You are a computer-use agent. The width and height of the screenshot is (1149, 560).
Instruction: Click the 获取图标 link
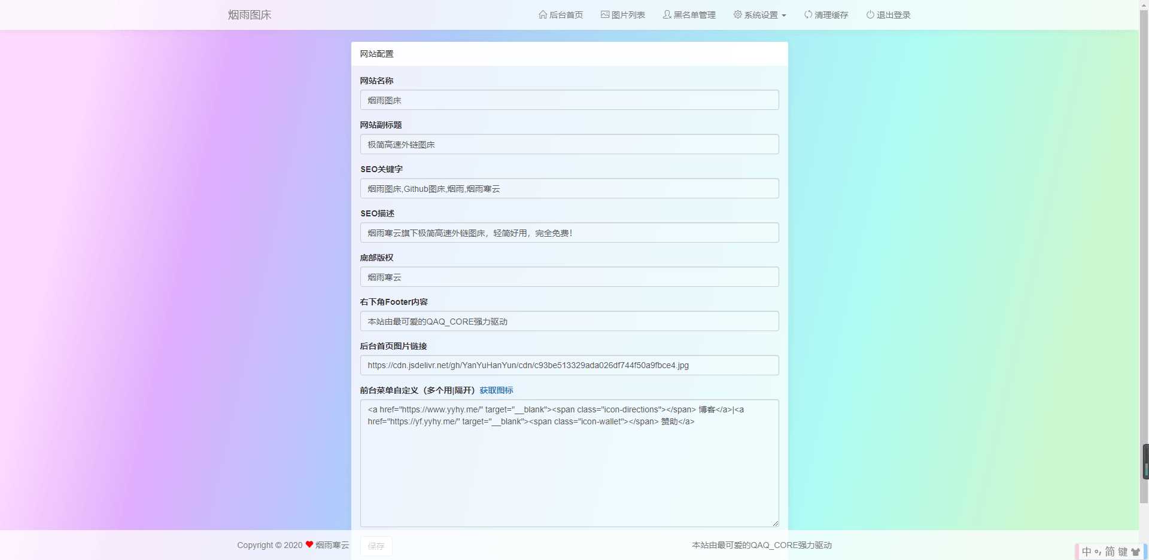click(496, 390)
